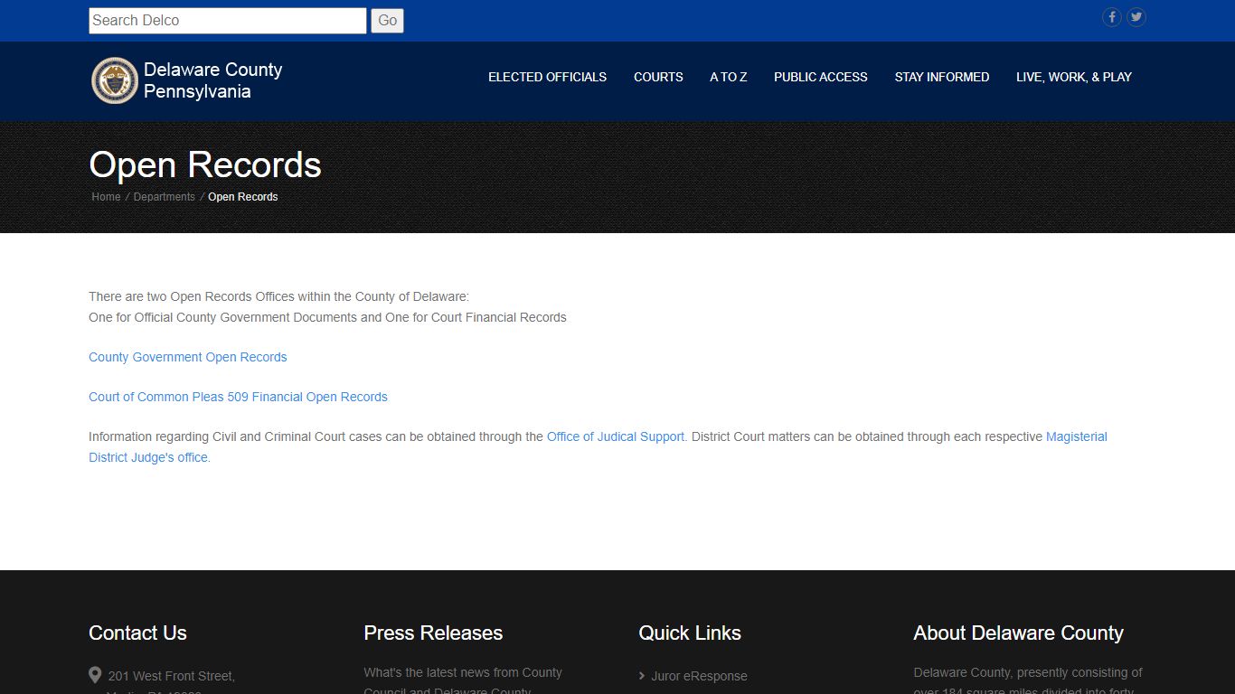Open the Juror eResponse quick link

tap(700, 676)
